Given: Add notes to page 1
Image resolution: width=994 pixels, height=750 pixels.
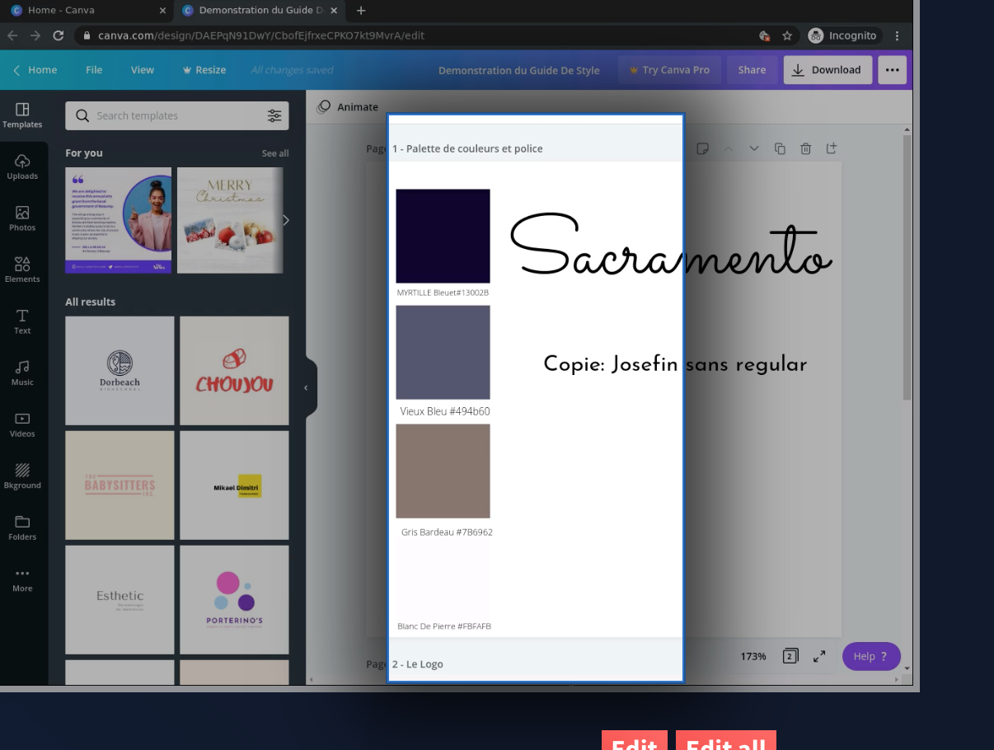Looking at the screenshot, I should click(x=702, y=148).
